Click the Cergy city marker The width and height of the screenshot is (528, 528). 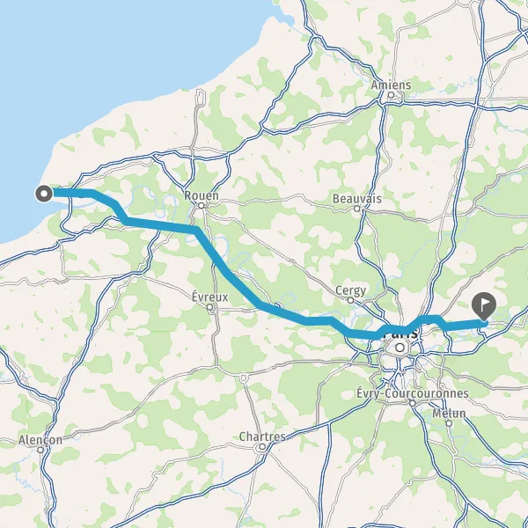pos(350,300)
